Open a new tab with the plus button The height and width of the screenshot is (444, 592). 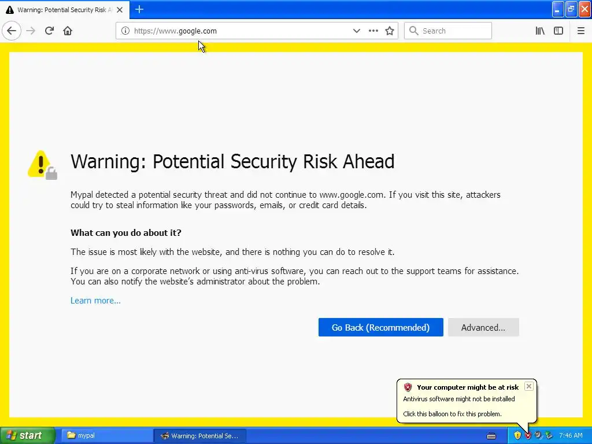(139, 9)
